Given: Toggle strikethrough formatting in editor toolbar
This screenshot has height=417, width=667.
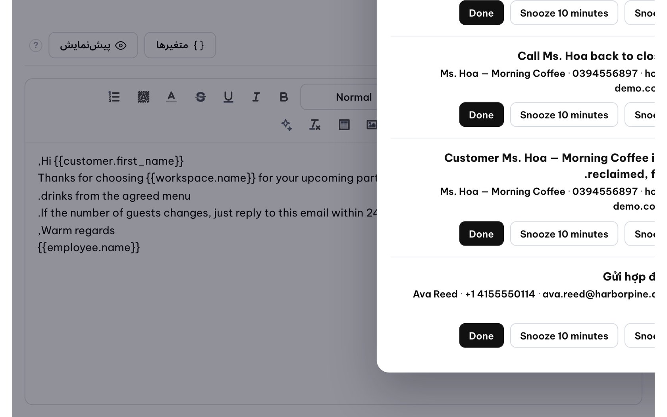Looking at the screenshot, I should pos(200,97).
